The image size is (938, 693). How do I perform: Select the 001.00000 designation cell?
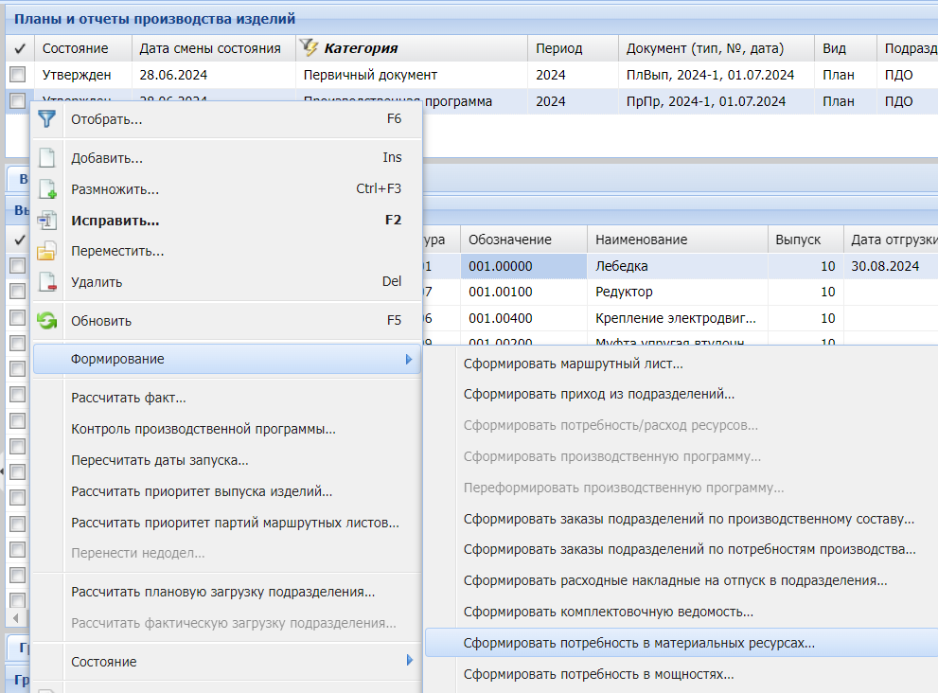click(522, 266)
